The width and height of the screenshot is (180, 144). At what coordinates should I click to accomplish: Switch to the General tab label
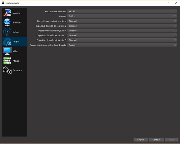click(16, 13)
